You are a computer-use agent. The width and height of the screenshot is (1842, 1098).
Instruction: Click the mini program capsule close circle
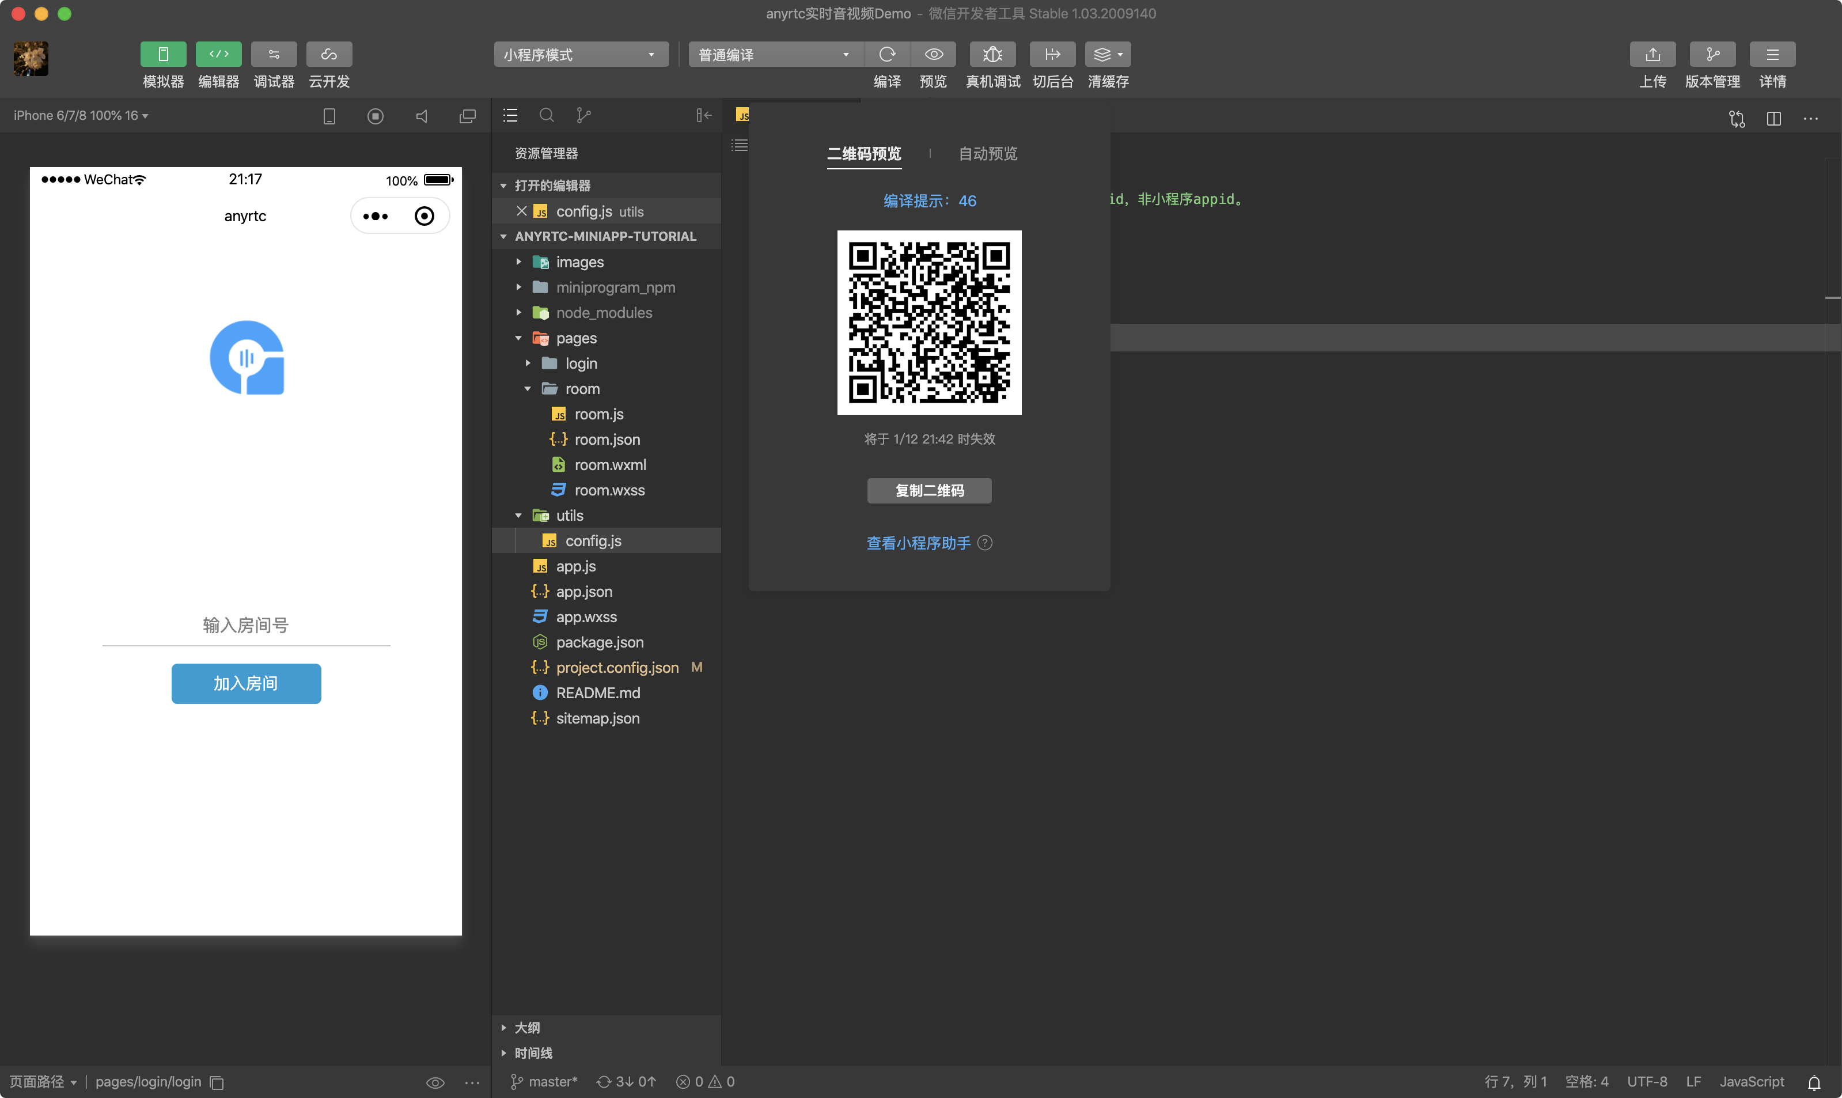pyautogui.click(x=424, y=216)
